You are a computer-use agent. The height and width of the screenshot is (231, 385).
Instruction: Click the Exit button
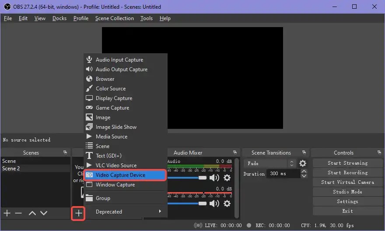point(348,211)
